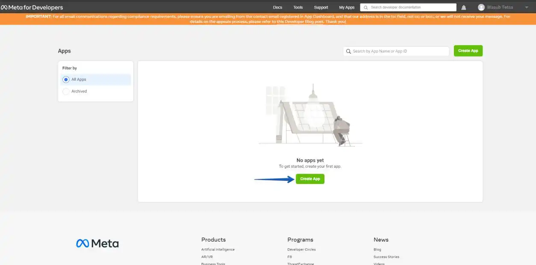Click the Apps page heading

point(65,51)
